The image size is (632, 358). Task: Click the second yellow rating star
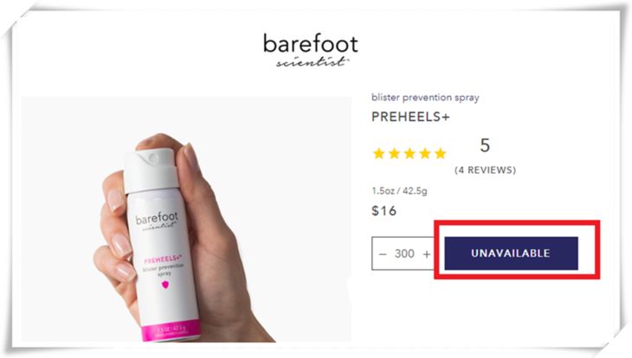[394, 153]
